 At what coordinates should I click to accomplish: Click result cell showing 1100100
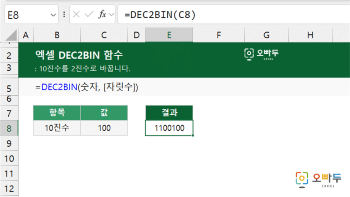tap(169, 128)
